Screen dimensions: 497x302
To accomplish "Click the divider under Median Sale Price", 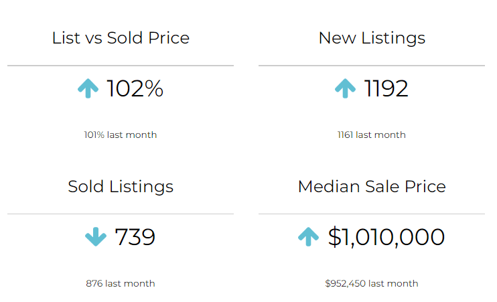I will [372, 214].
